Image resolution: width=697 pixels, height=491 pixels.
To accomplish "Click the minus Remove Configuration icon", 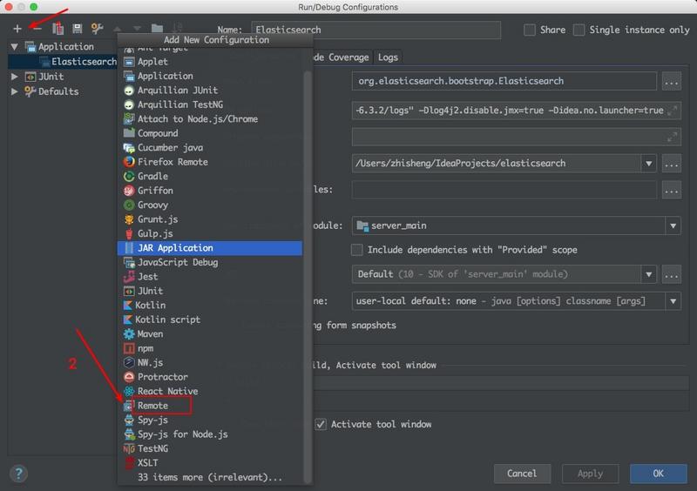I will point(37,29).
